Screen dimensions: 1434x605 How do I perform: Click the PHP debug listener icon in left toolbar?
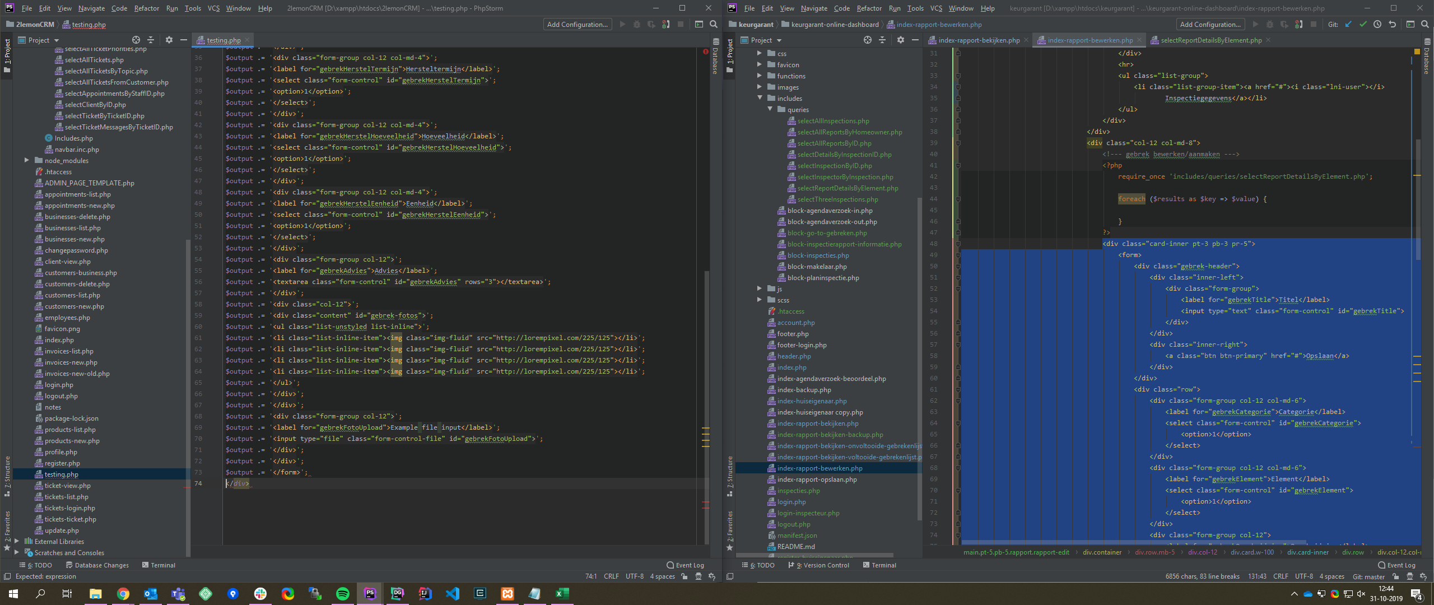pos(665,24)
